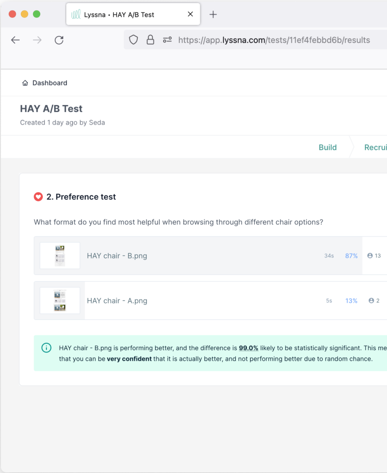This screenshot has width=387, height=473.
Task: Reload the page with the refresh icon
Action: click(59, 40)
